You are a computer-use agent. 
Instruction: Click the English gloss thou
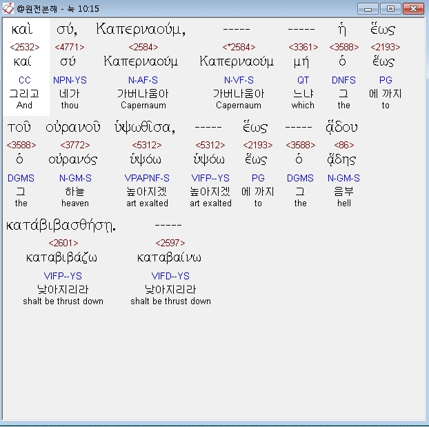point(70,106)
